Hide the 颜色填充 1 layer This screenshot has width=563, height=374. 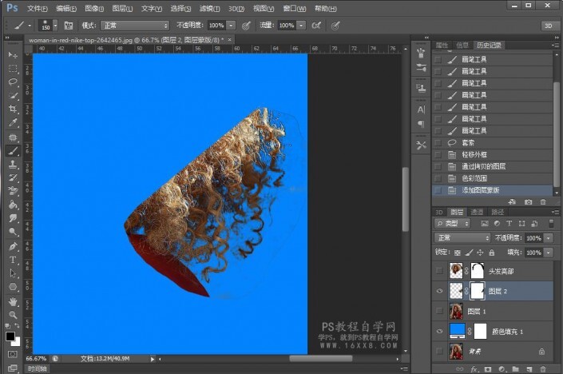438,330
